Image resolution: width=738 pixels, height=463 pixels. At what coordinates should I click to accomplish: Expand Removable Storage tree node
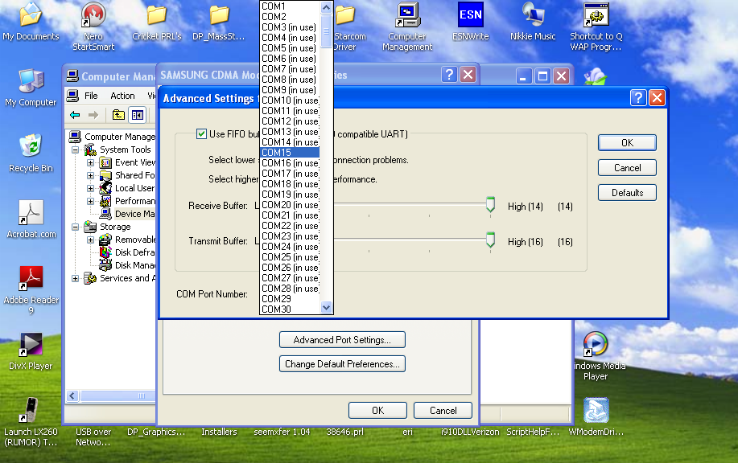90,240
